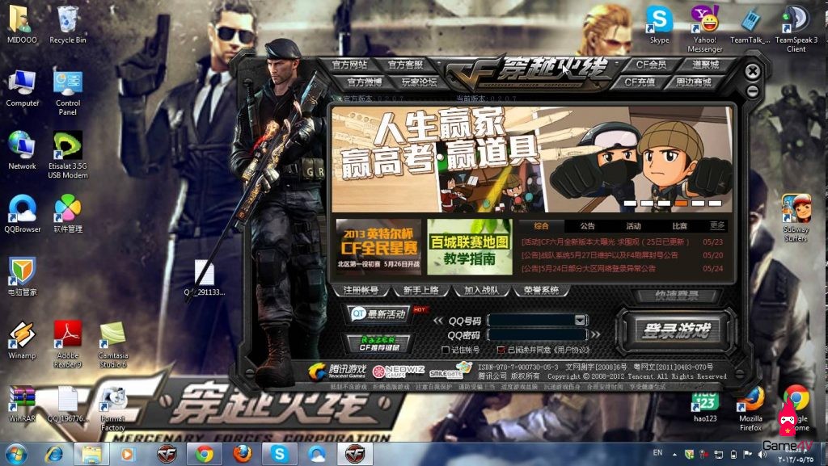Image resolution: width=828 pixels, height=466 pixels.
Task: Launch the 电脑管家 desktop shortcut
Action: pyautogui.click(x=22, y=277)
